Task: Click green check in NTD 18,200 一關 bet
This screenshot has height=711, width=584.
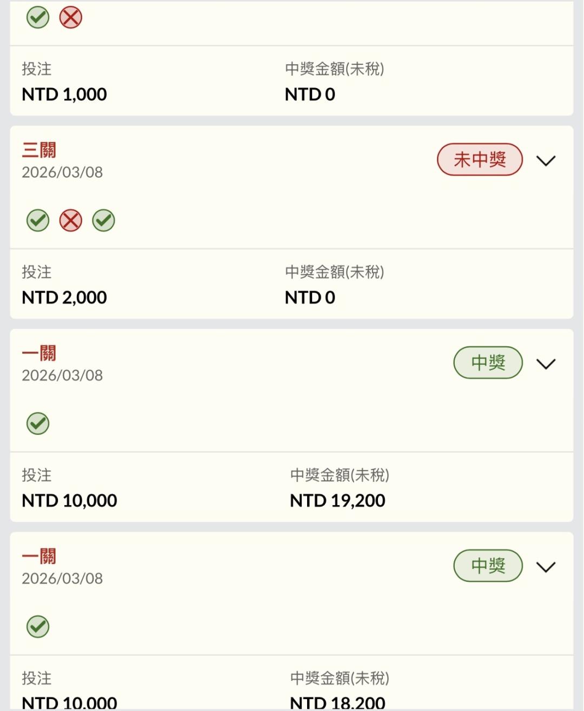Action: (38, 627)
